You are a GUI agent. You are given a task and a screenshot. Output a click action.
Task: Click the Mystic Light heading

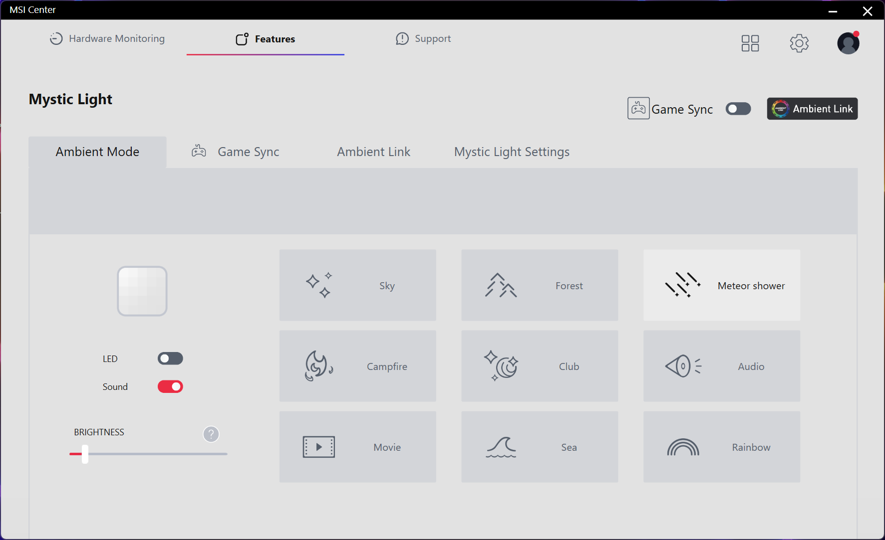(70, 99)
